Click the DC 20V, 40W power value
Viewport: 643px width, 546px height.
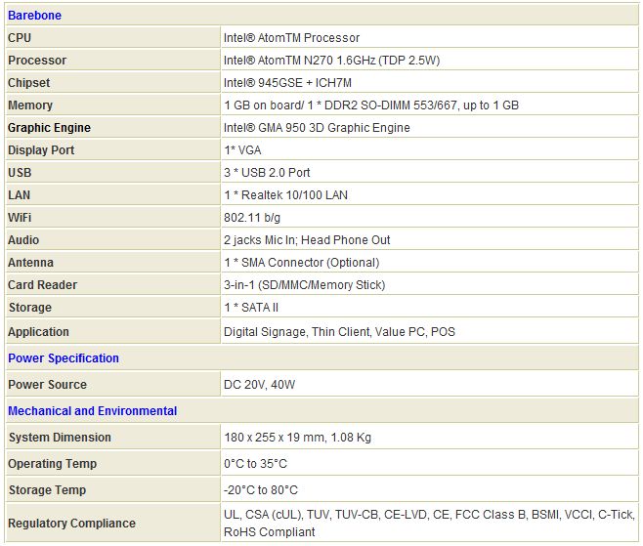(x=259, y=385)
